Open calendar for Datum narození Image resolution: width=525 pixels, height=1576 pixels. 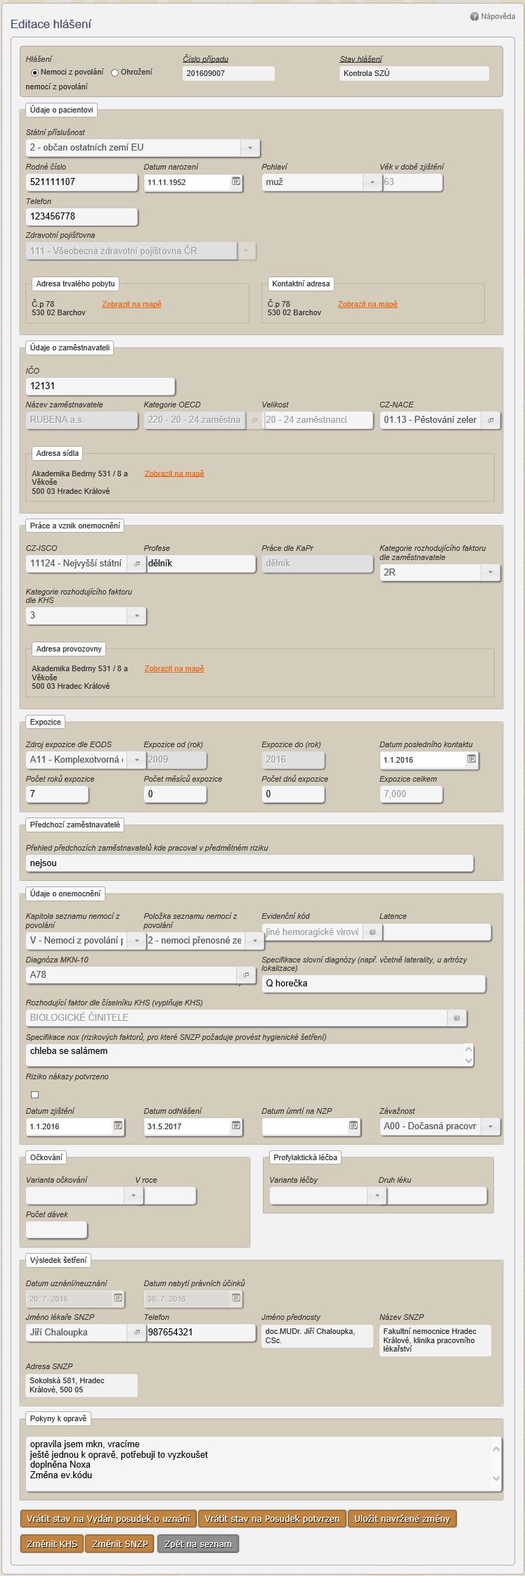(x=236, y=182)
